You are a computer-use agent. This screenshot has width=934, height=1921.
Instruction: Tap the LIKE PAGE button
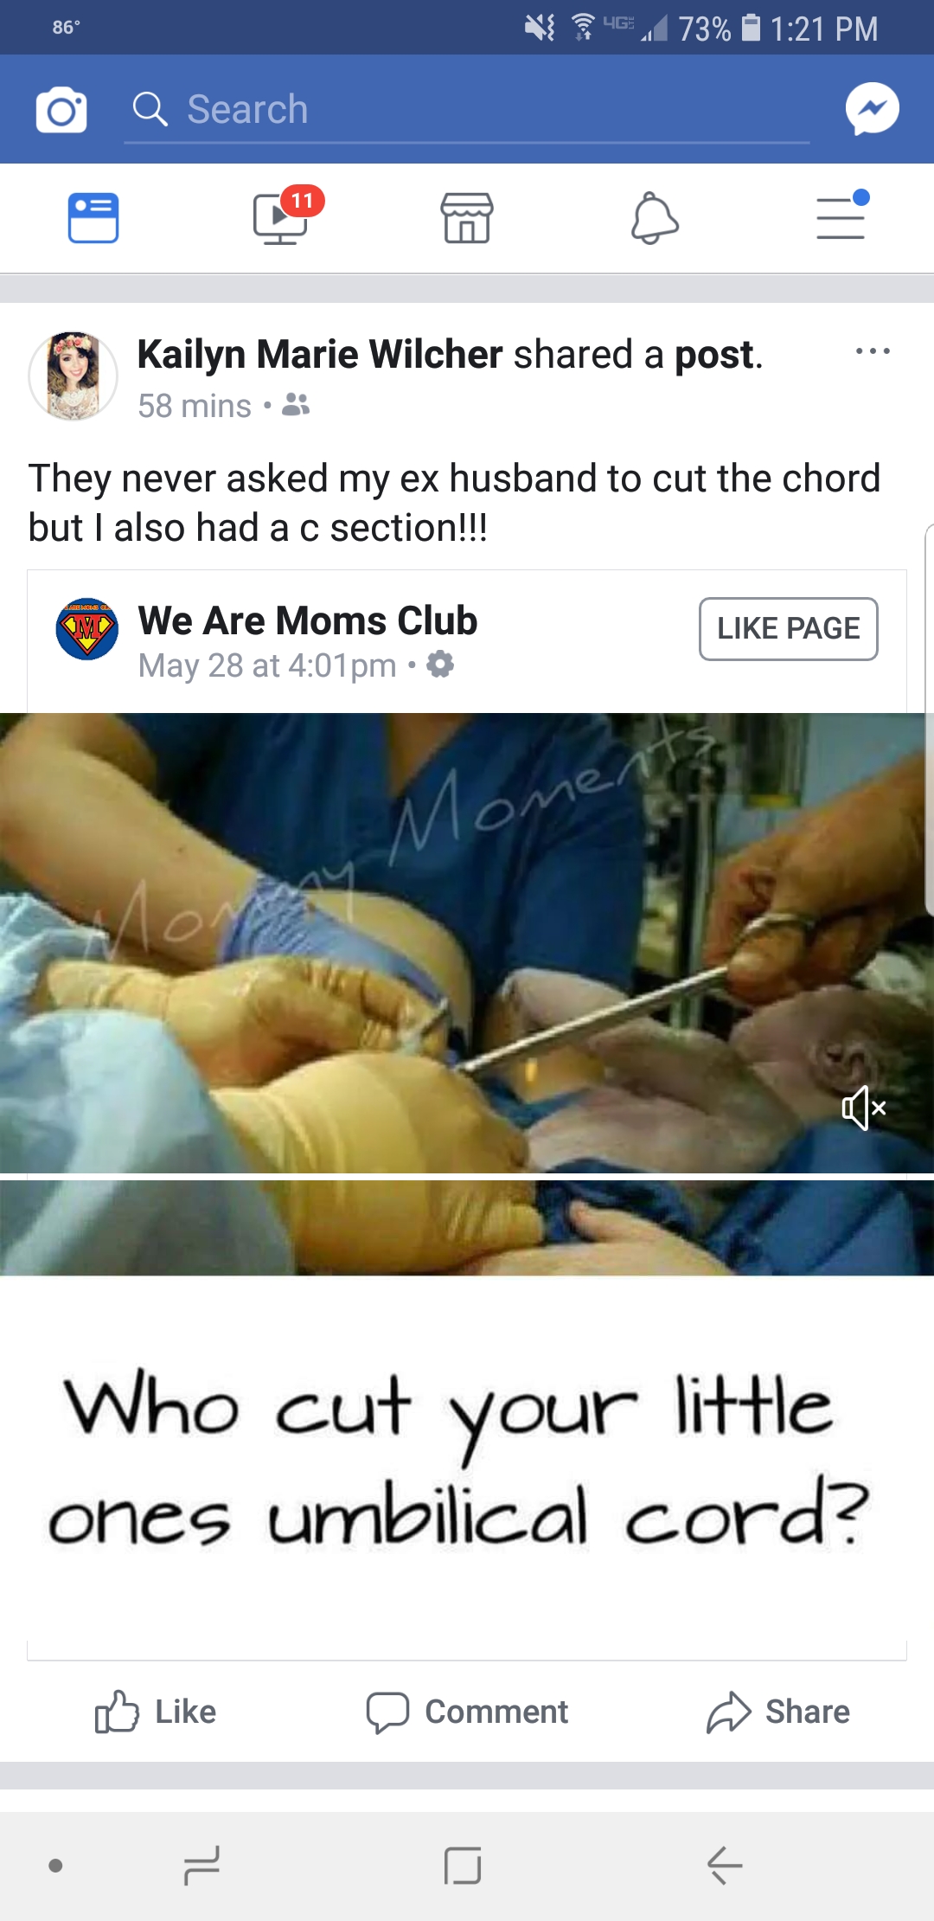[x=789, y=629]
